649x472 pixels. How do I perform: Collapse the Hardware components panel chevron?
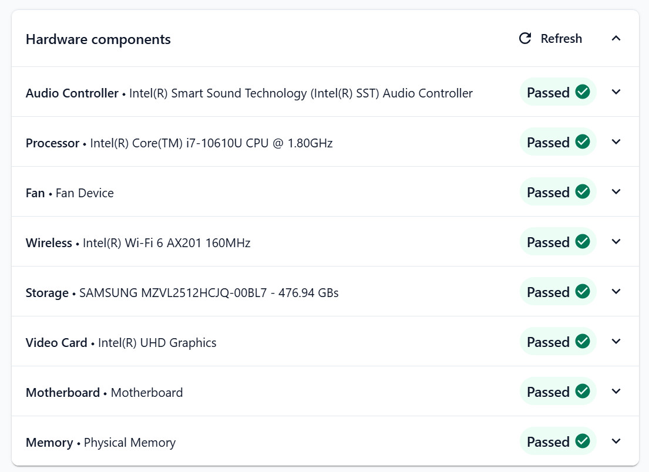pyautogui.click(x=616, y=39)
